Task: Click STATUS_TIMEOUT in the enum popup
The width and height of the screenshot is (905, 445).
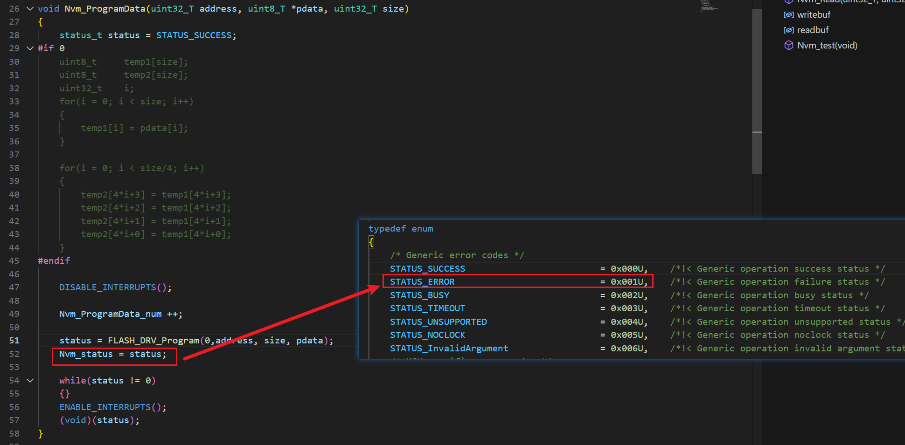Action: (x=427, y=308)
